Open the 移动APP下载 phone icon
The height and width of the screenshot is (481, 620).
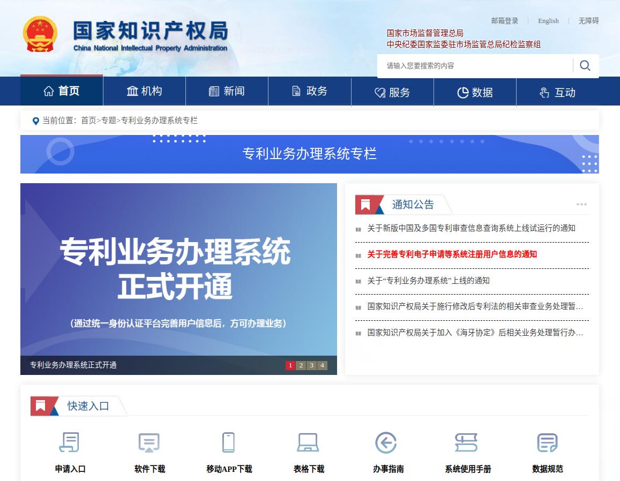tap(228, 442)
